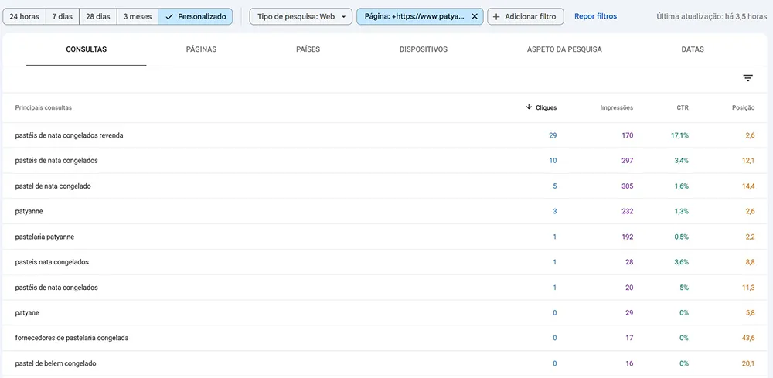Switch to the CONSULTAS tab
This screenshot has width=773, height=378.
click(87, 49)
